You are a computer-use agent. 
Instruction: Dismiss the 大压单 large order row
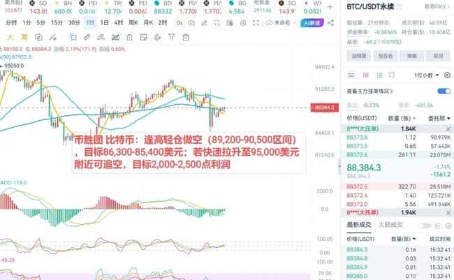[x=448, y=129]
